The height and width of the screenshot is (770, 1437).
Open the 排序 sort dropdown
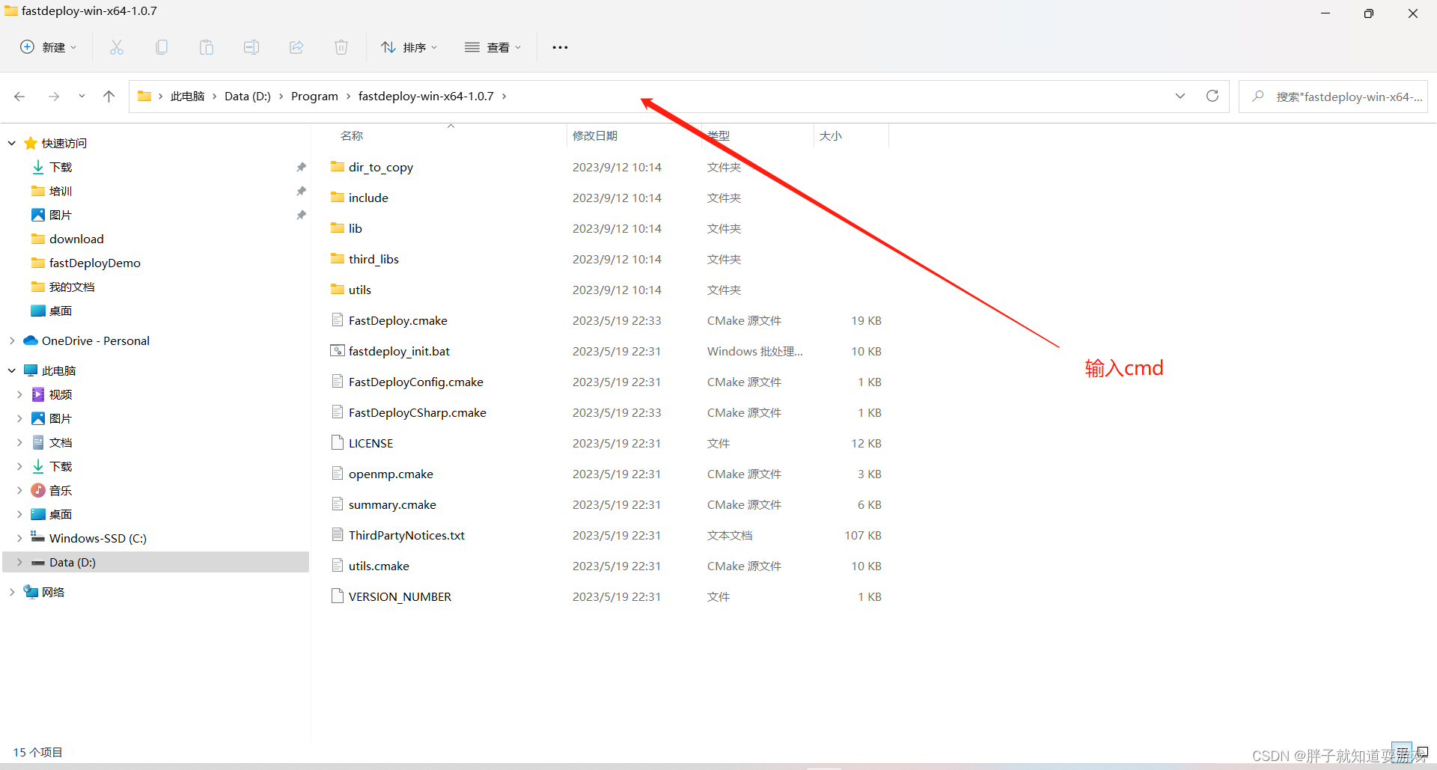click(409, 46)
